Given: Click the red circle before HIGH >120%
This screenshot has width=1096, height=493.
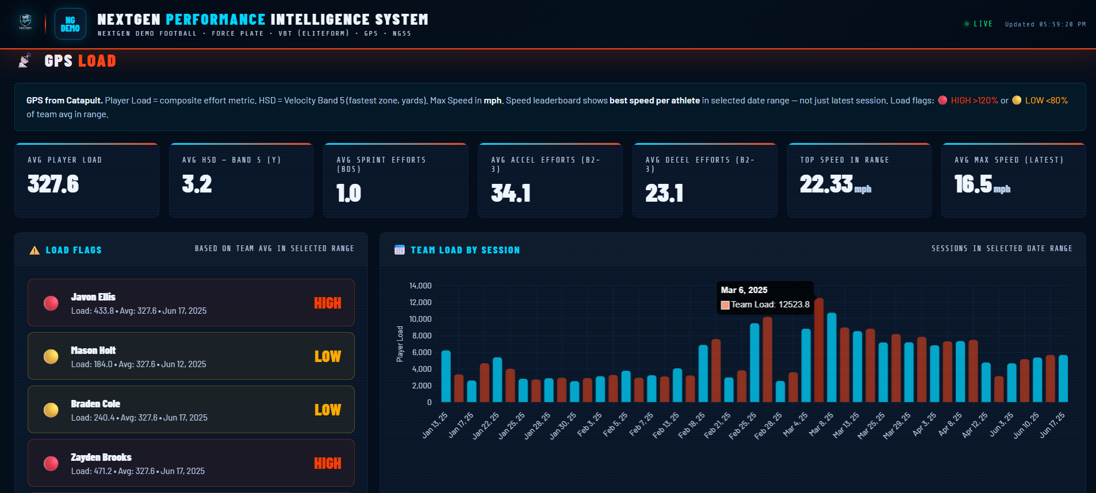Looking at the screenshot, I should tap(942, 100).
